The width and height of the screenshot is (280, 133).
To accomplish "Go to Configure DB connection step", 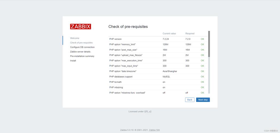I will coord(82,47).
